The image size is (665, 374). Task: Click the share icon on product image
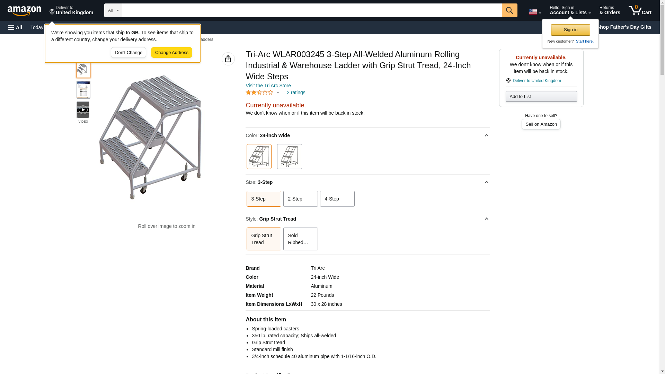click(x=228, y=59)
